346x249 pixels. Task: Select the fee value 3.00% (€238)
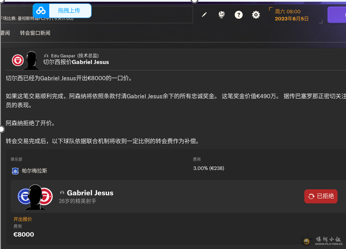coord(209,168)
